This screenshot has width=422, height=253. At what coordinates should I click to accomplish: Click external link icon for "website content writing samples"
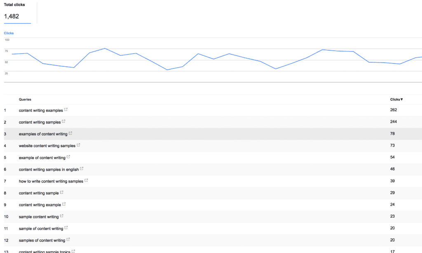pyautogui.click(x=79, y=145)
